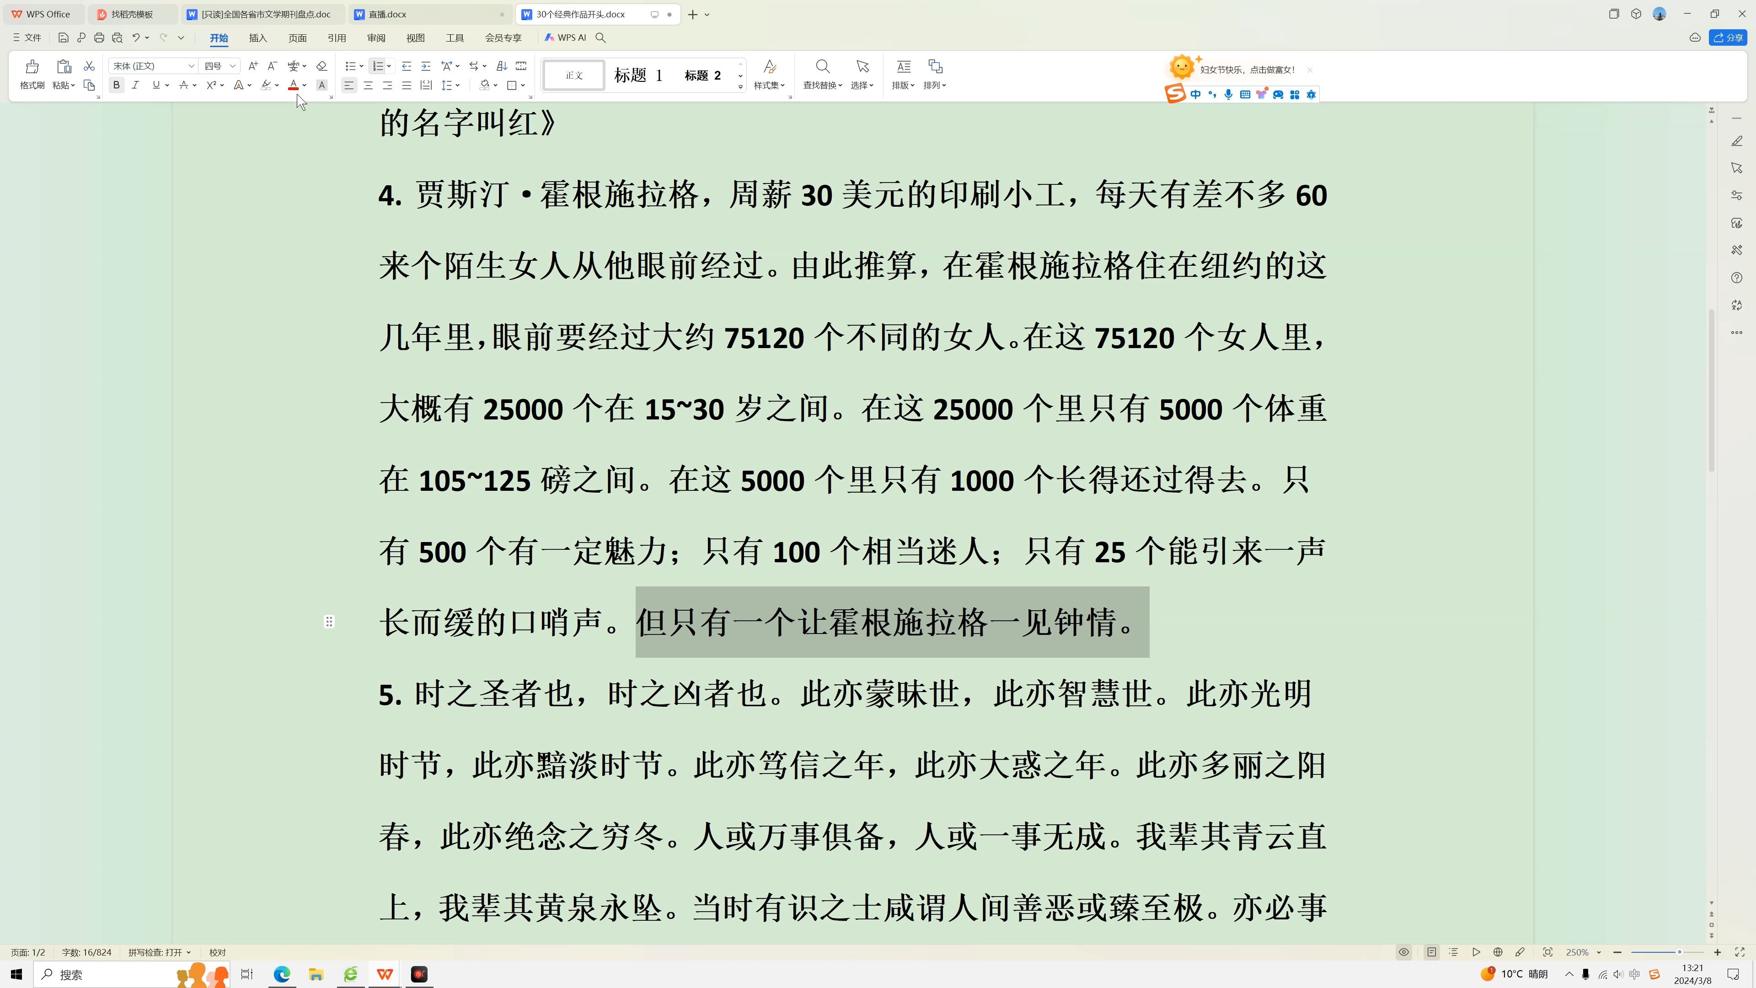1756x988 pixels.
Task: Open the Insert (插入) ribbon tab
Action: (x=257, y=38)
